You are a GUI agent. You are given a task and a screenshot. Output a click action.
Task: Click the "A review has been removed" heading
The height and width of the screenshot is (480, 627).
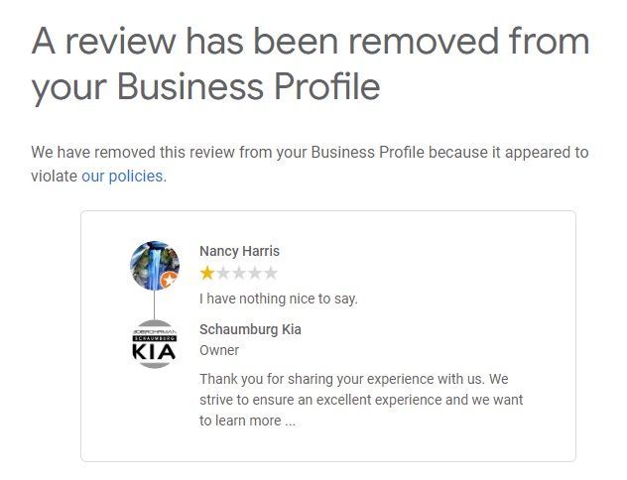(x=311, y=42)
